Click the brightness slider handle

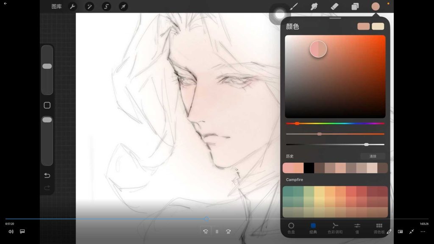[367, 144]
